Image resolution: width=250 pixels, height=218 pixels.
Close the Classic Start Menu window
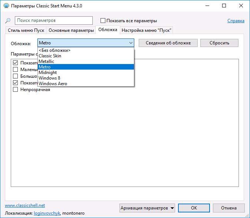tap(241, 6)
